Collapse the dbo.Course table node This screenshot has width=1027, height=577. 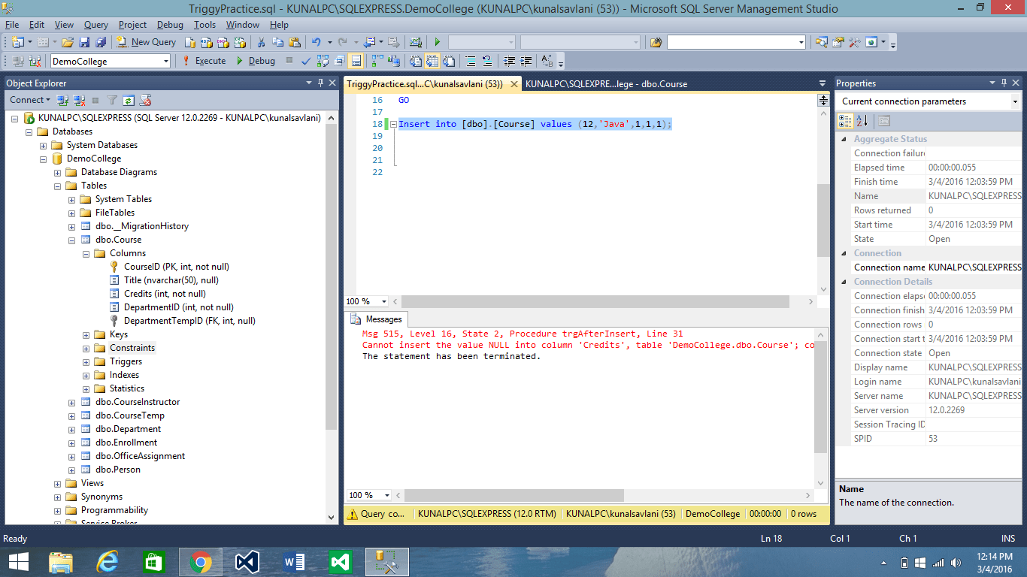point(72,240)
